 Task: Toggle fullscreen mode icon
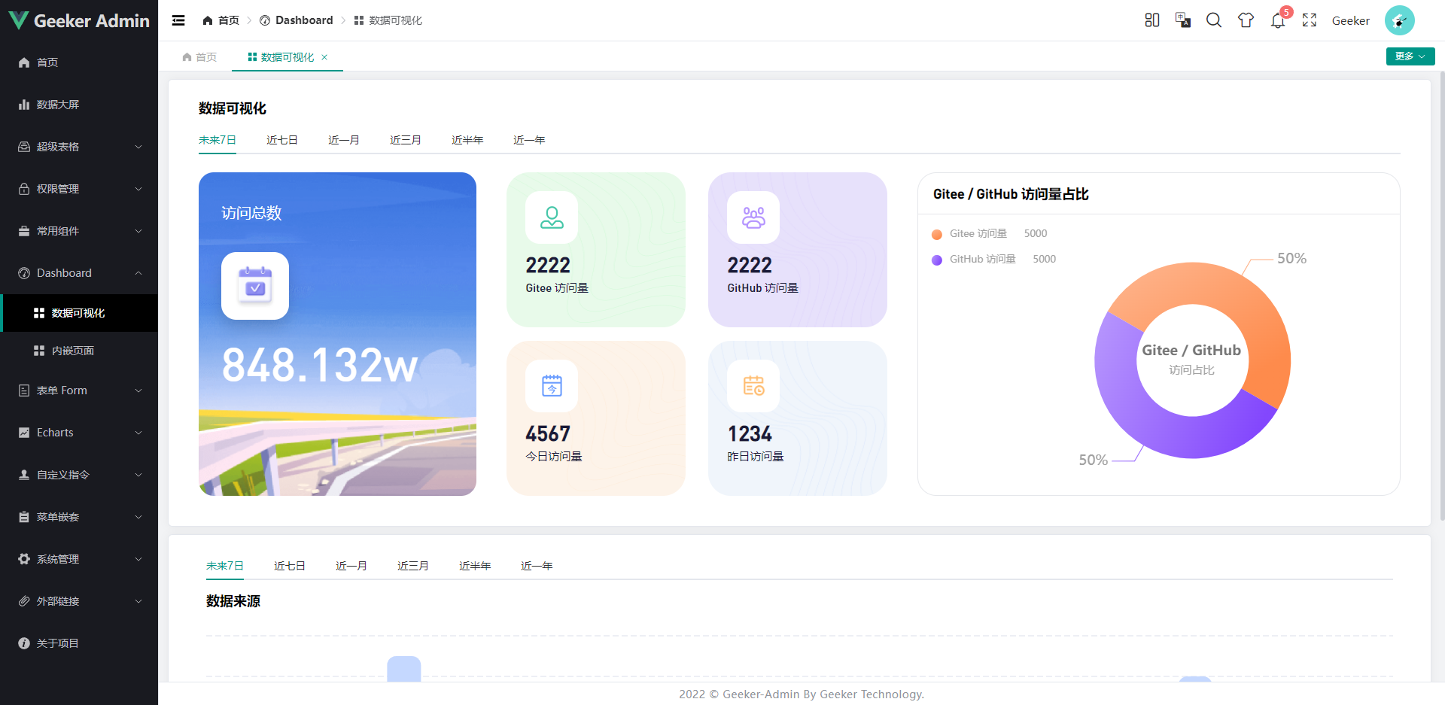tap(1310, 20)
